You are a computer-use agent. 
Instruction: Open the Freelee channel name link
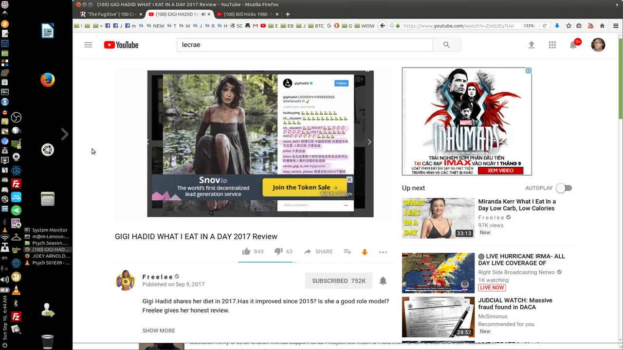pos(158,277)
